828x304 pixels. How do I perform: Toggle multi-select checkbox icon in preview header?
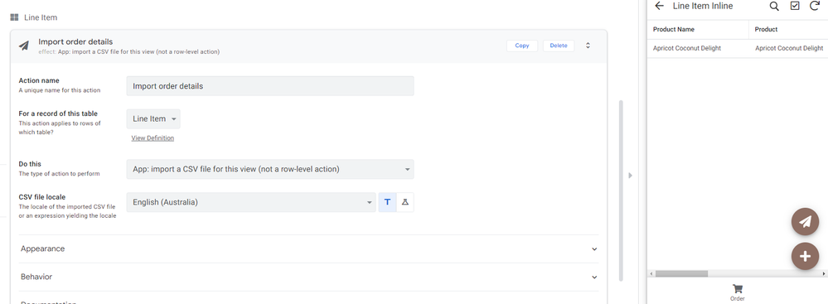pyautogui.click(x=795, y=7)
